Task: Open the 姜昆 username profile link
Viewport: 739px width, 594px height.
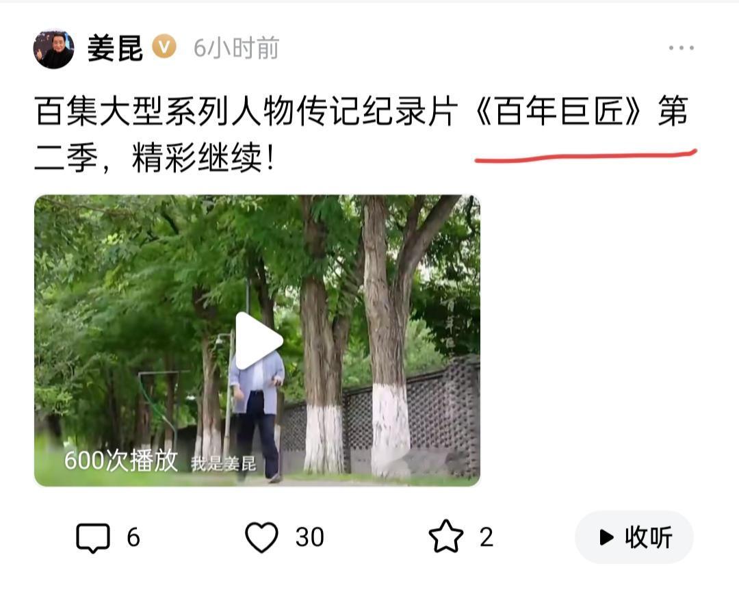Action: point(115,49)
